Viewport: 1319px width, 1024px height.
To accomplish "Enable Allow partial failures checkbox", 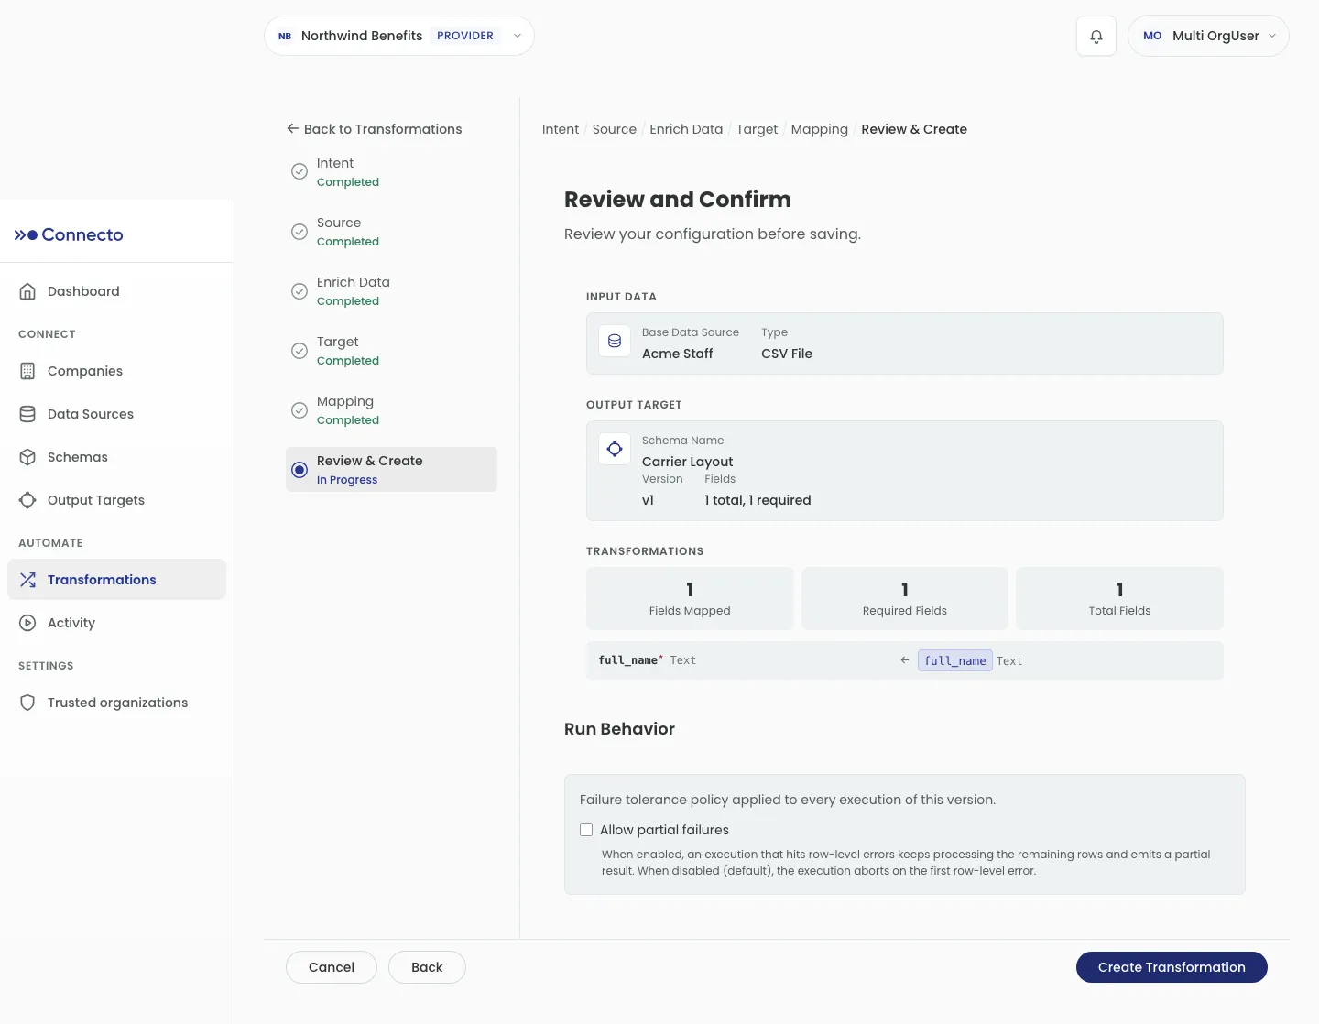I will pos(586,830).
